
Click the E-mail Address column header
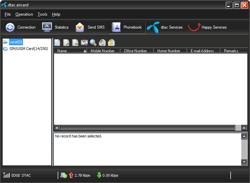coord(204,51)
